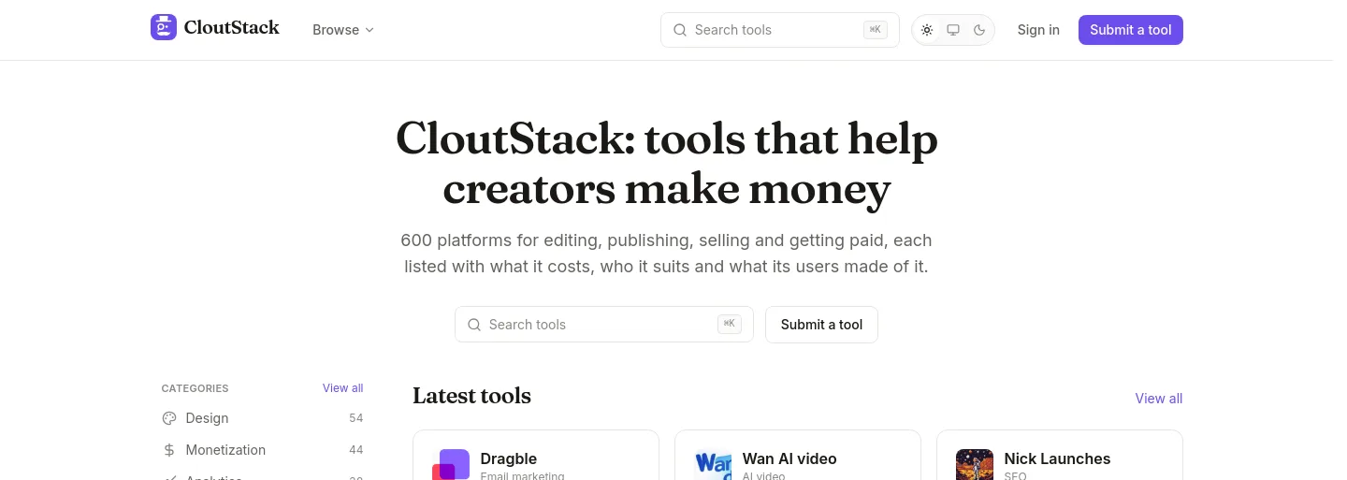View all latest tools link
Image resolution: width=1347 pixels, height=480 pixels.
[x=1159, y=399]
